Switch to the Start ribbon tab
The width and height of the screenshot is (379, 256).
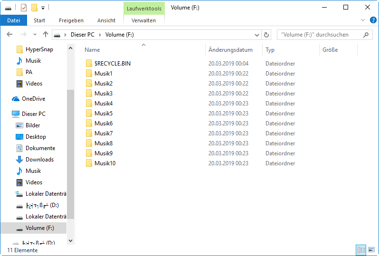(x=39, y=20)
